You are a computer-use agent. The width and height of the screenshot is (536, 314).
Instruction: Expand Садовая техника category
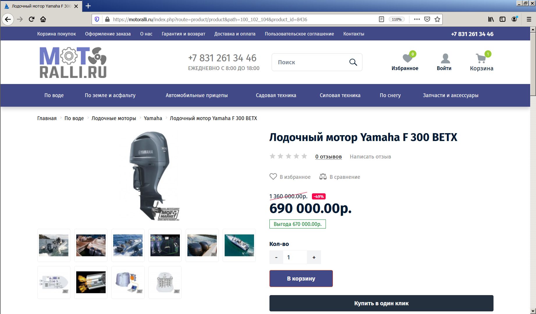[x=276, y=95]
